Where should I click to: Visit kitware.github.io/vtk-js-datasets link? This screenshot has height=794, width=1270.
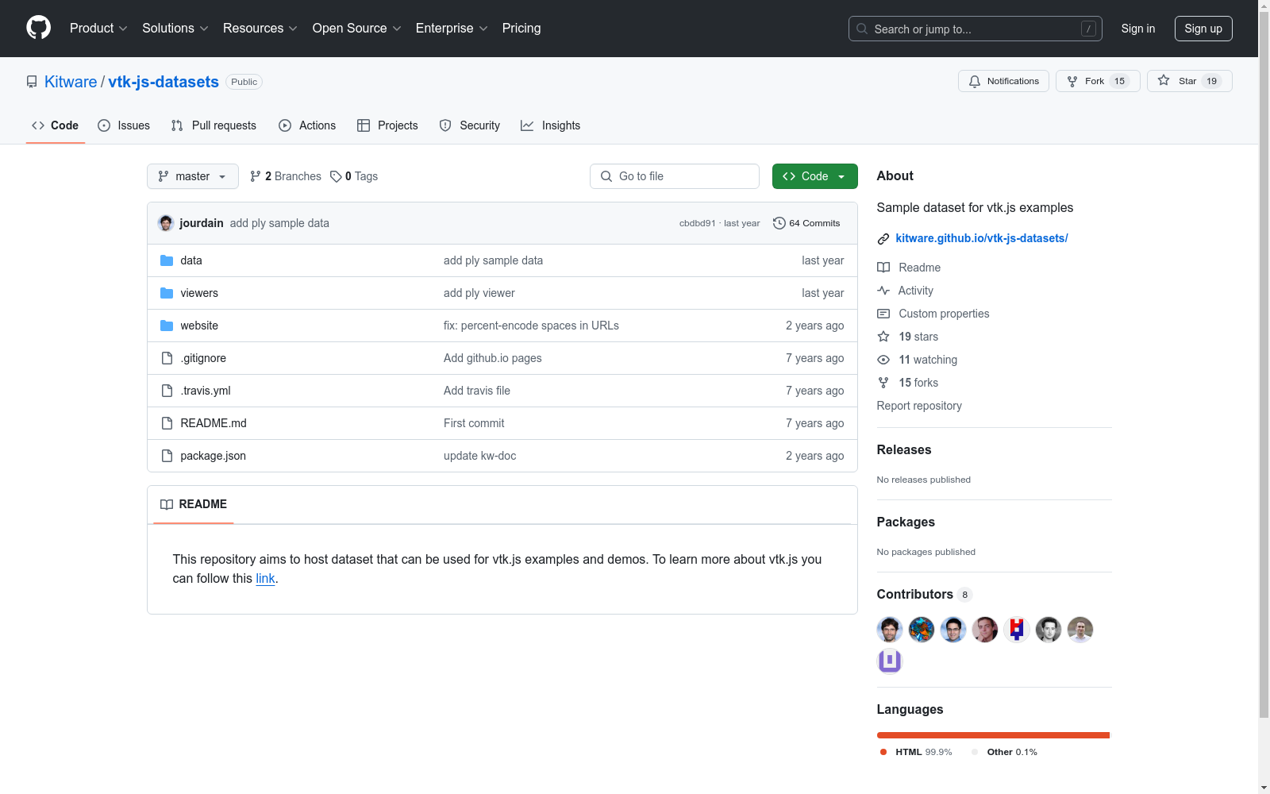coord(982,238)
